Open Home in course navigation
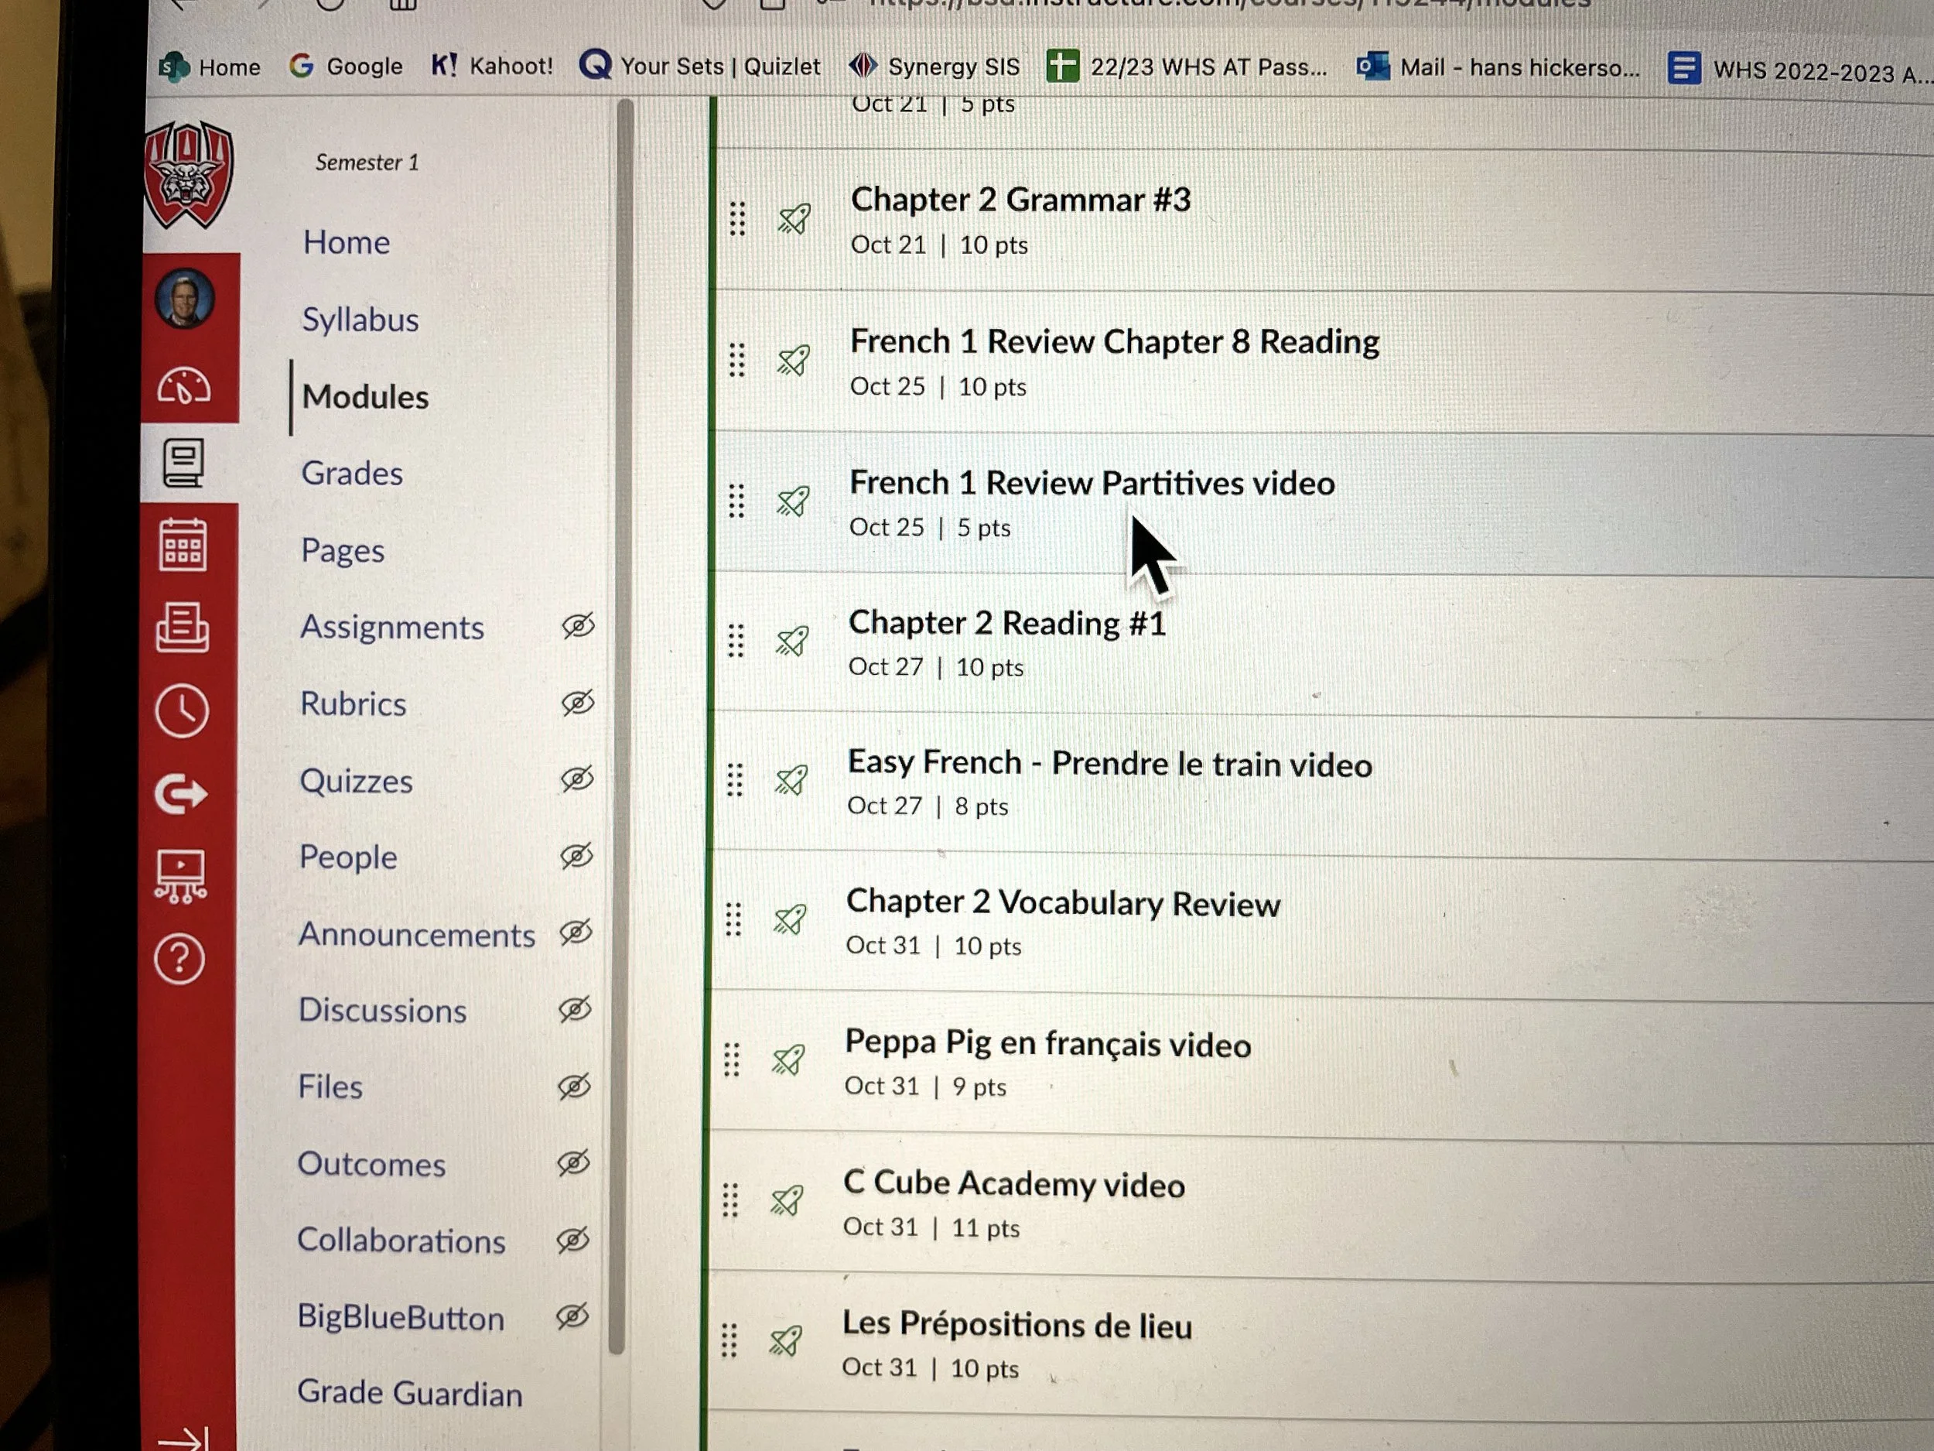 tap(347, 242)
